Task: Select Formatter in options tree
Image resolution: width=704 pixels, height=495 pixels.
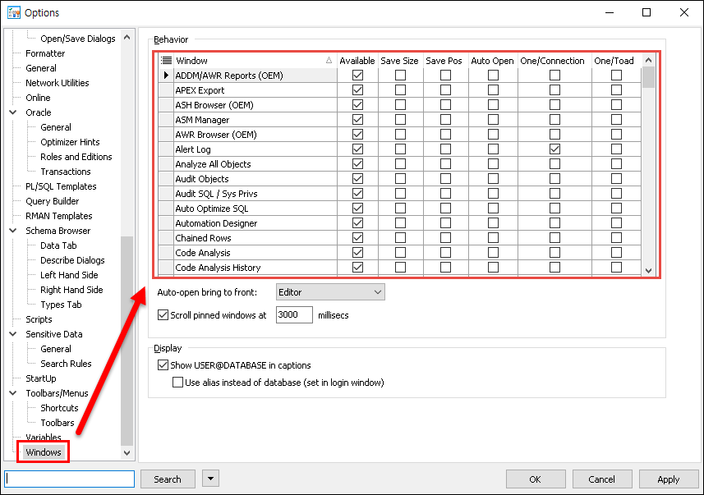Action: [x=45, y=53]
